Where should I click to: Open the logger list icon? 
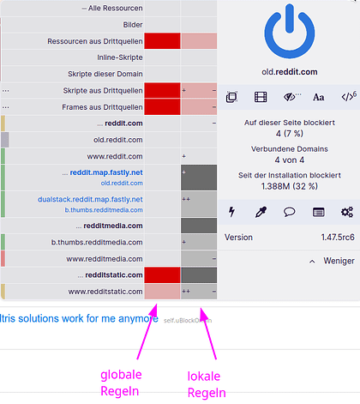(x=318, y=212)
